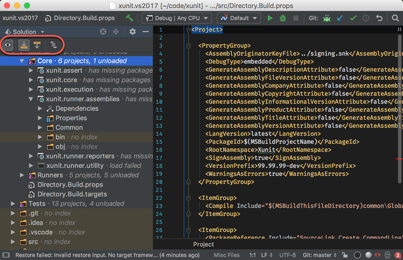This screenshot has width=403, height=260.
Task: Click Restore failed status message
Action: pyautogui.click(x=108, y=255)
